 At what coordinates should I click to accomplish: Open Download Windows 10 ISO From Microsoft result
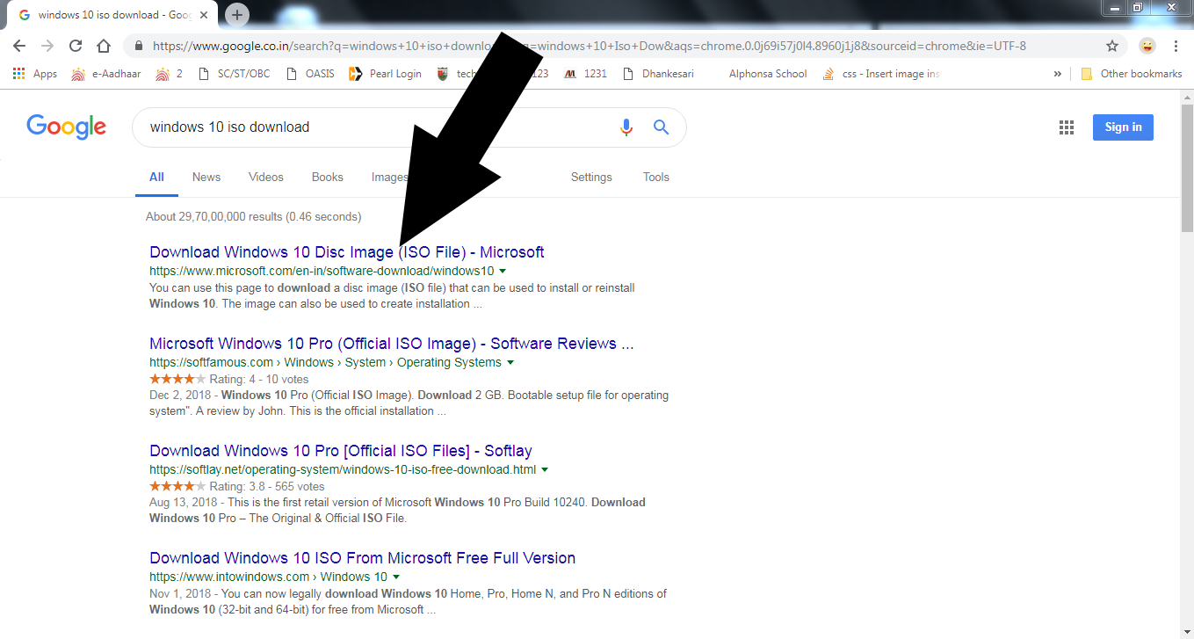point(363,558)
